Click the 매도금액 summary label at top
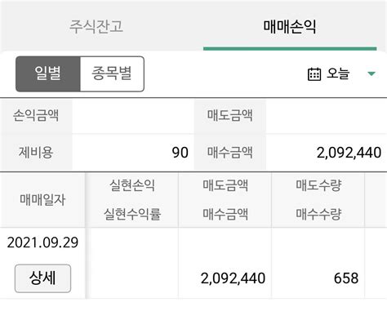 click(230, 115)
